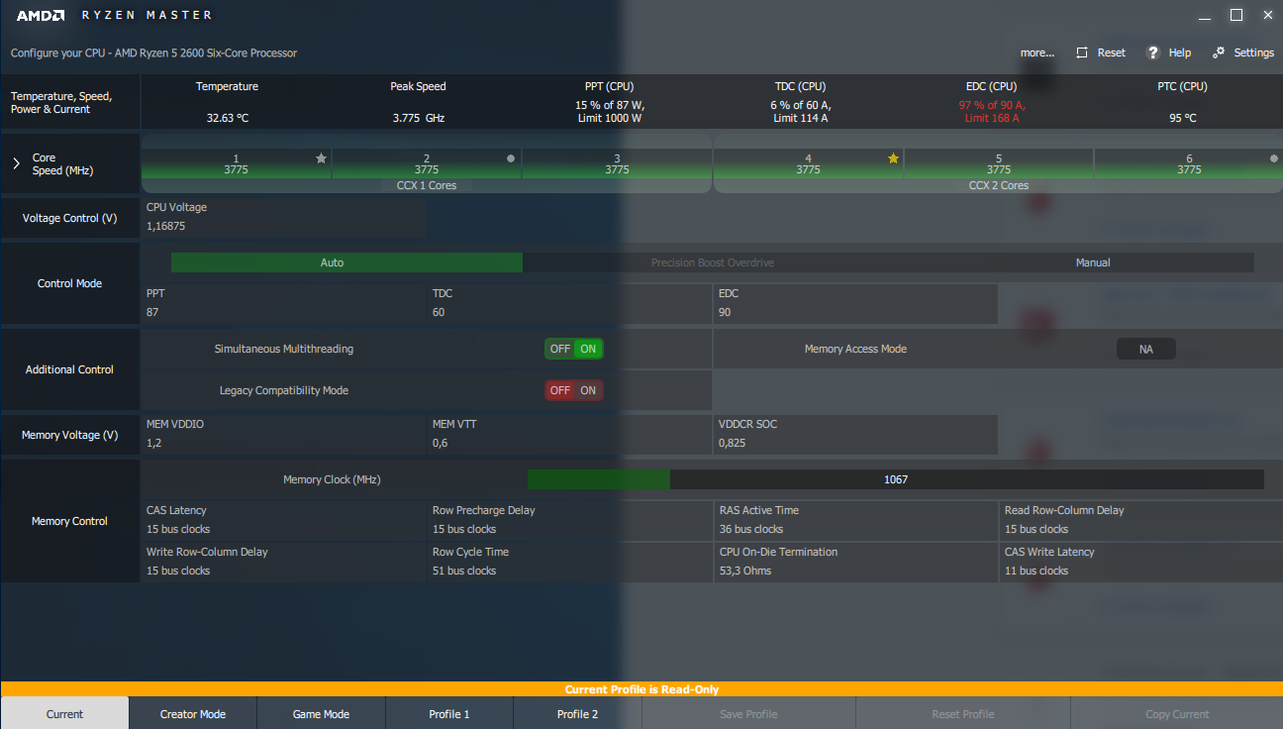Expand the Core Speed section chevron

(16, 163)
